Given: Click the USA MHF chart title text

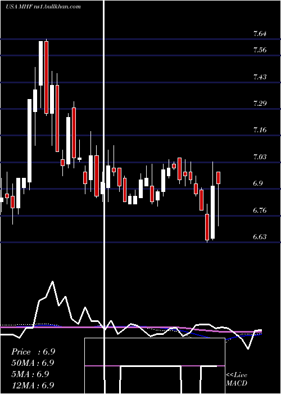Looking at the screenshot, I should (43, 7).
